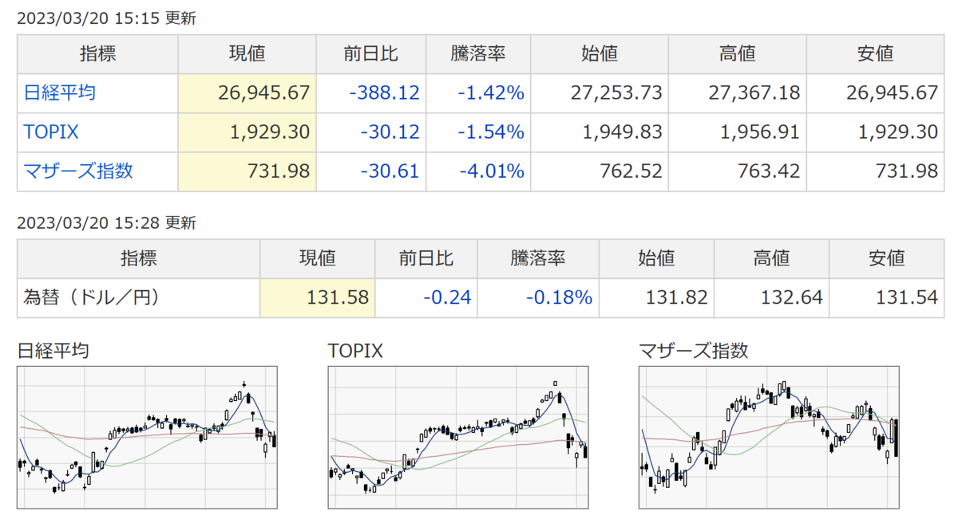Open the マザーズ指数 index link
The width and height of the screenshot is (958, 523).
[78, 170]
